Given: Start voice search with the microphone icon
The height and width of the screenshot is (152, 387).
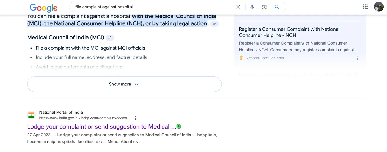Looking at the screenshot, I should 252,7.
